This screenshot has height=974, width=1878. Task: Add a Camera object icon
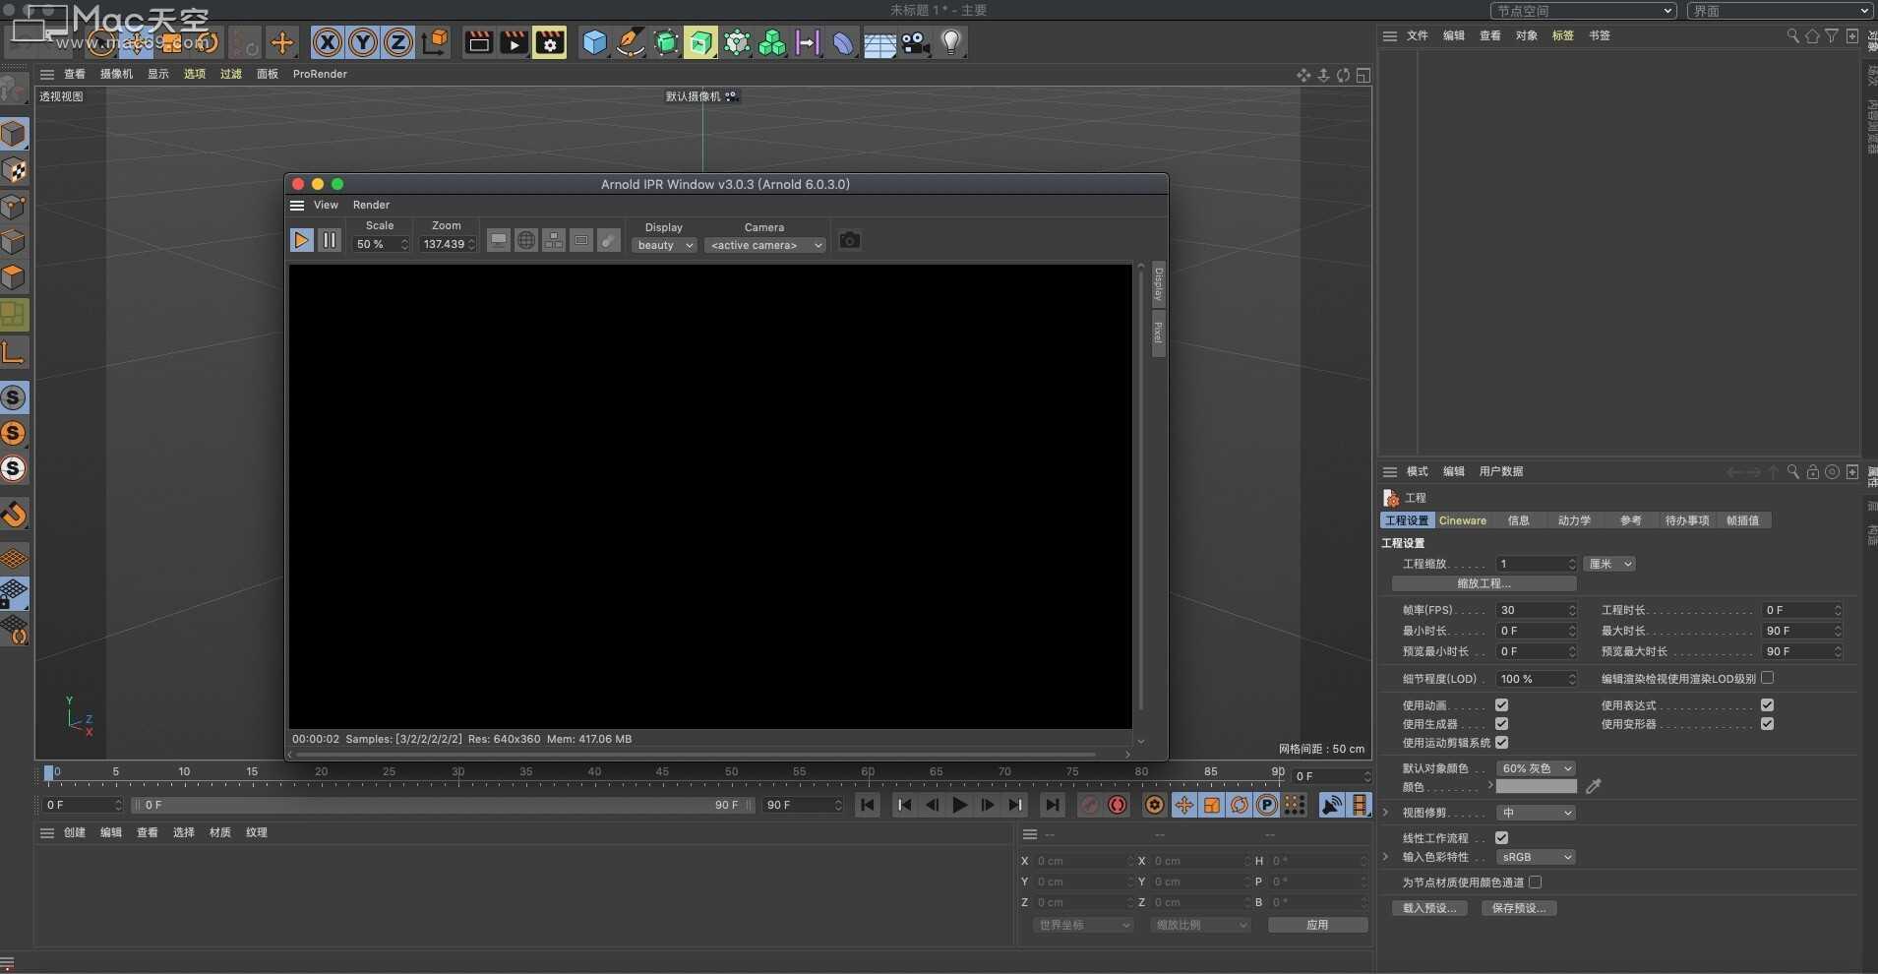pyautogui.click(x=916, y=42)
